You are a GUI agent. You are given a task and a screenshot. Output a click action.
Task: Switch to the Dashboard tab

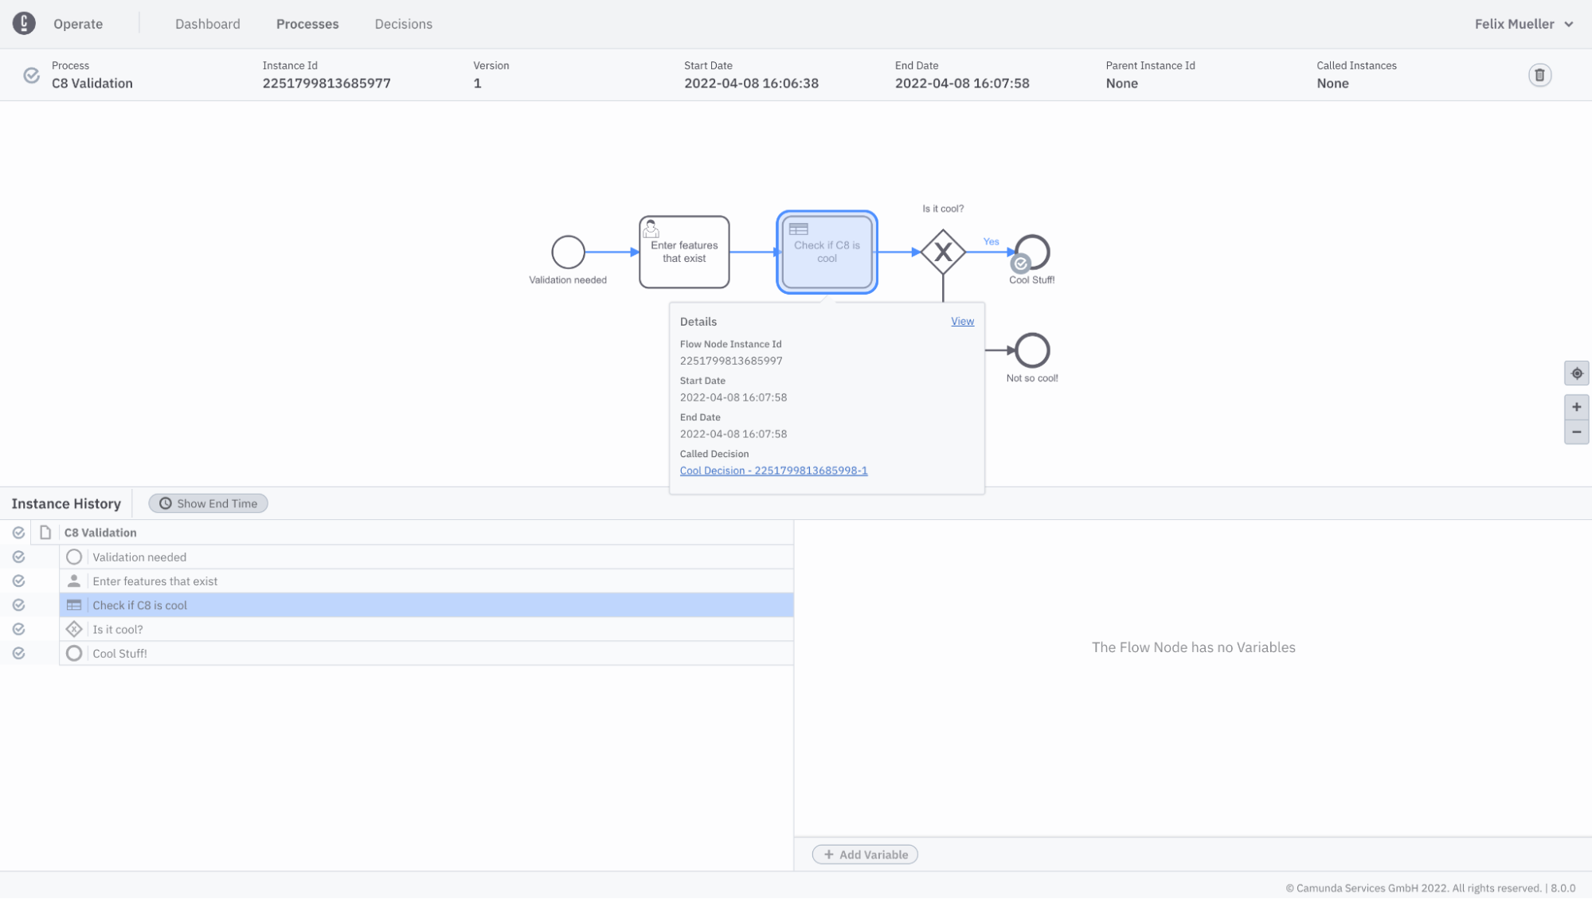point(207,24)
